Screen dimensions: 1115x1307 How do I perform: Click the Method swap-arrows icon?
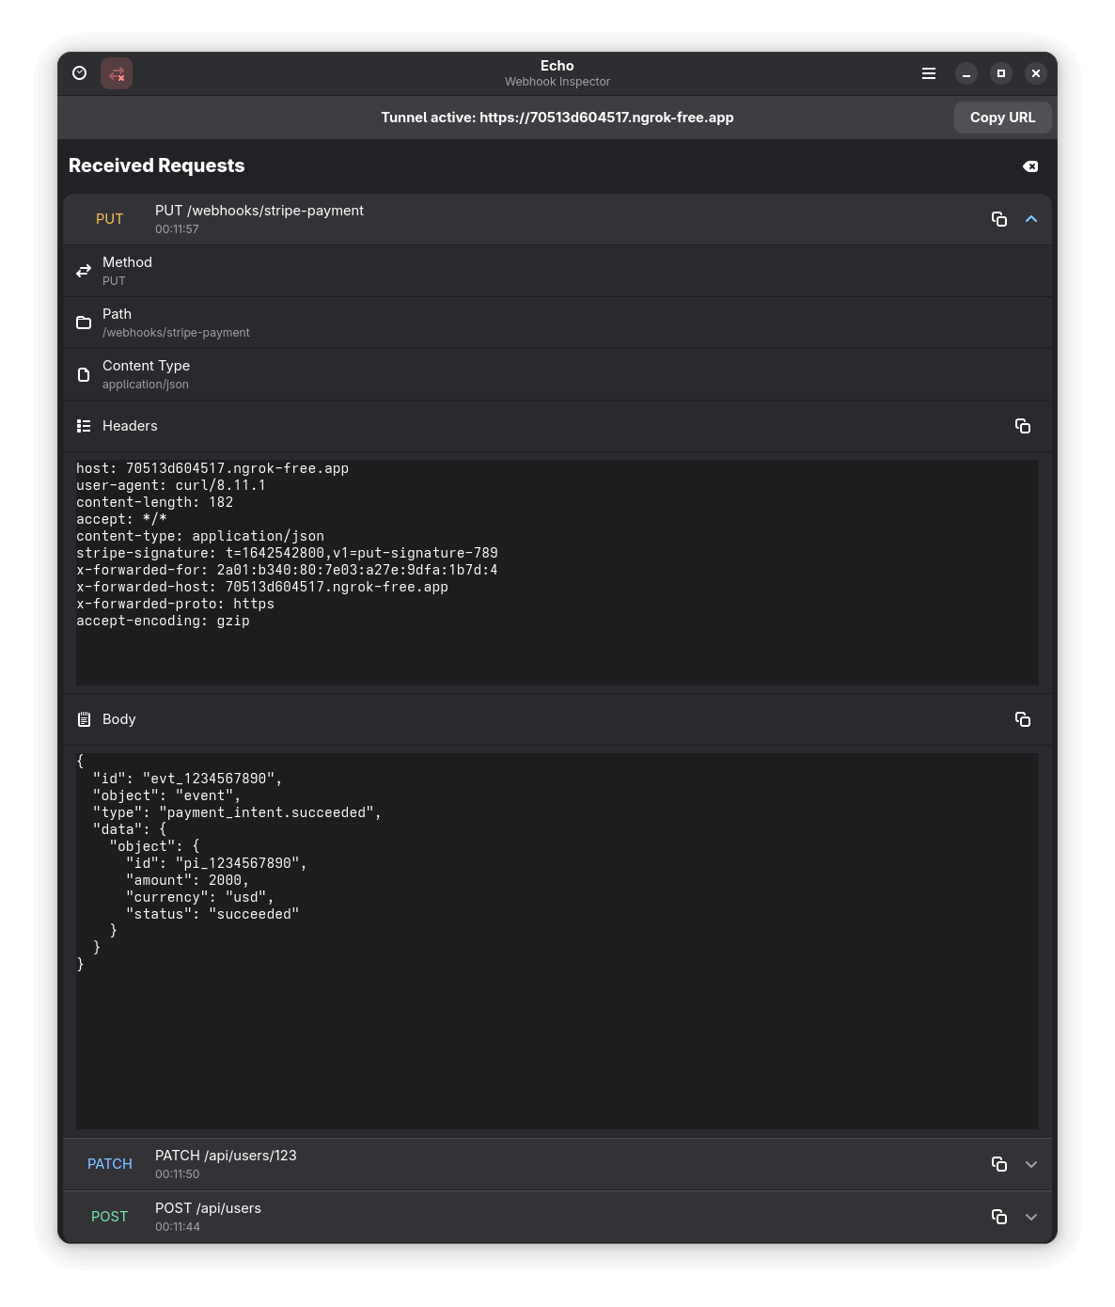tap(84, 271)
